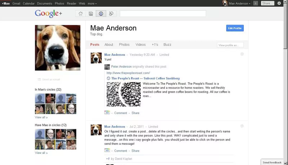Click Peter Anderson's small avatar in the shared post
This screenshot has height=165, width=288.
point(107,67)
